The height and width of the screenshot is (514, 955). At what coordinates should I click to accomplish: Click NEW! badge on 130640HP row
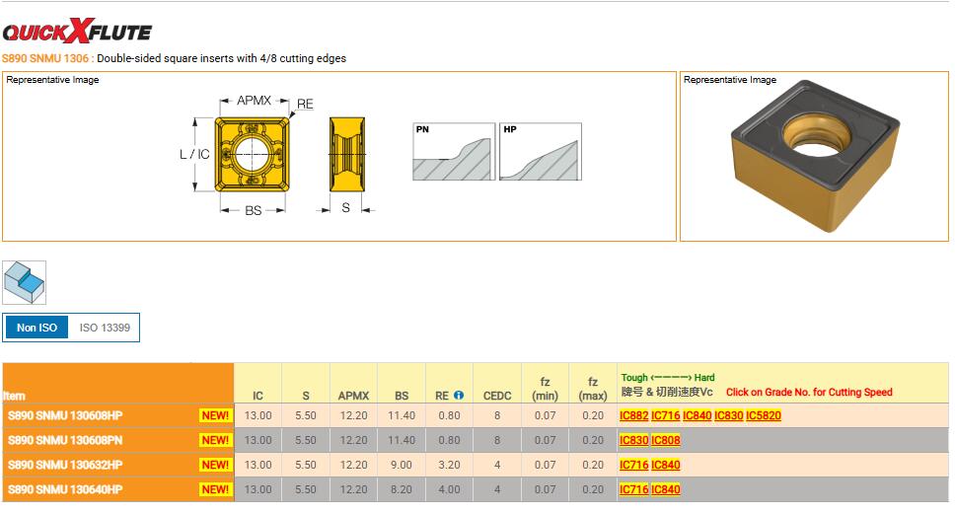coord(215,489)
